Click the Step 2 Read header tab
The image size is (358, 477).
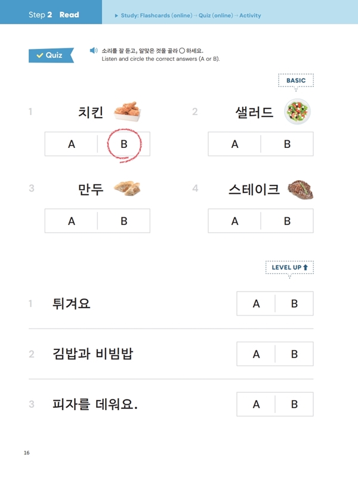[54, 15]
